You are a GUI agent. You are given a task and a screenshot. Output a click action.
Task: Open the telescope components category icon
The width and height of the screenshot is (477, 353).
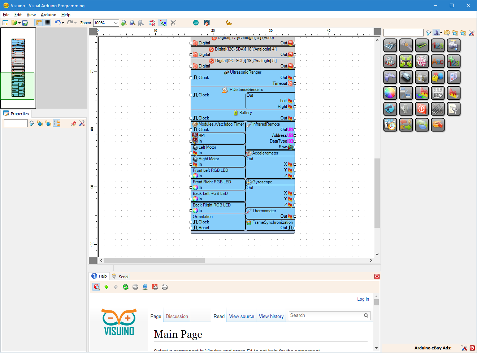(x=390, y=109)
